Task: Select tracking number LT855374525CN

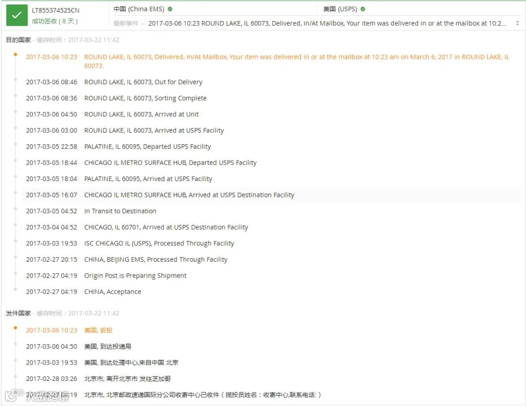Action: pos(56,11)
